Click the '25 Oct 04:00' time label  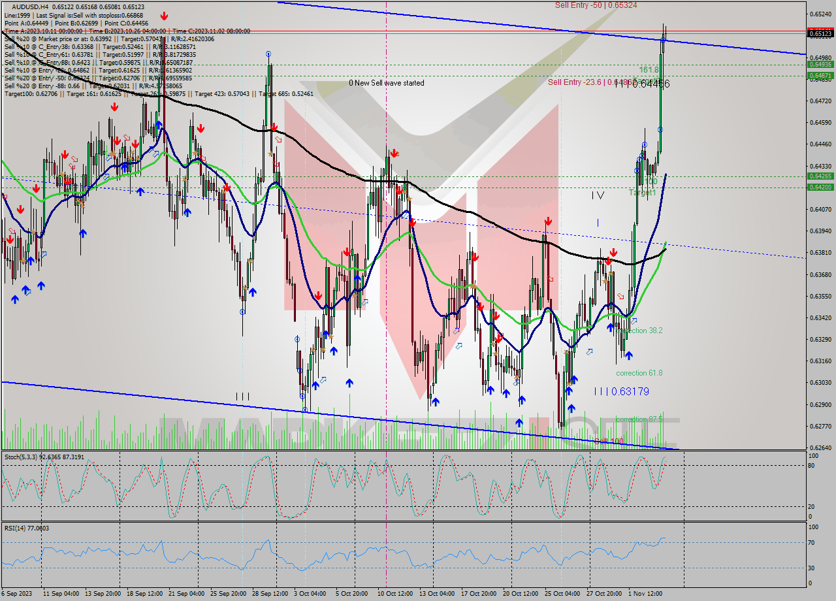pyautogui.click(x=562, y=594)
